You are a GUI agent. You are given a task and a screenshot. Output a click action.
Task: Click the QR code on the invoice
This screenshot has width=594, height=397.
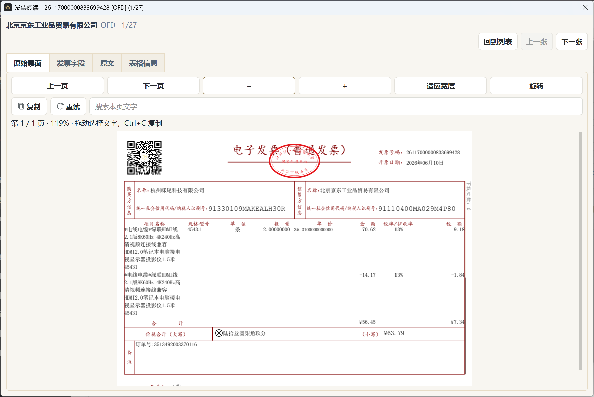[144, 158]
